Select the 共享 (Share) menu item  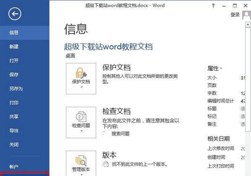[25, 116]
